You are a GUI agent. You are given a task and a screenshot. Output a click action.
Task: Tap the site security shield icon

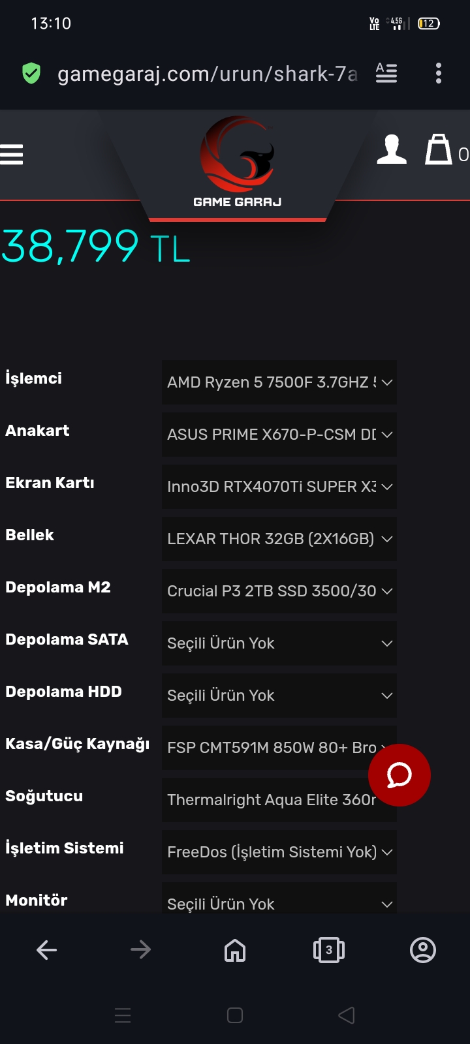(x=31, y=74)
